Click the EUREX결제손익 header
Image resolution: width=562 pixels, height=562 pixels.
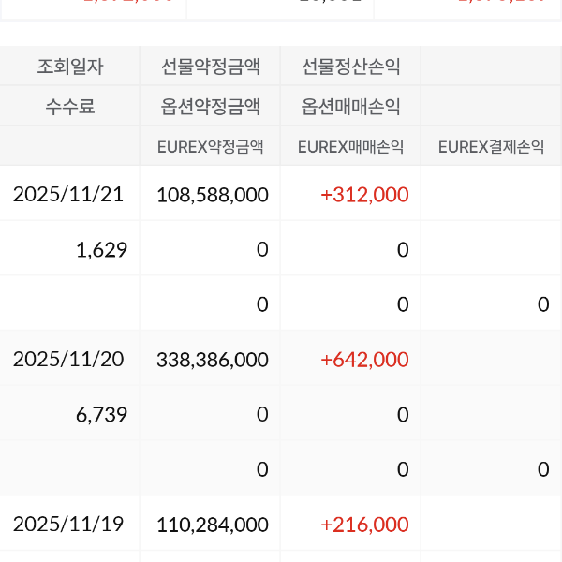click(491, 147)
